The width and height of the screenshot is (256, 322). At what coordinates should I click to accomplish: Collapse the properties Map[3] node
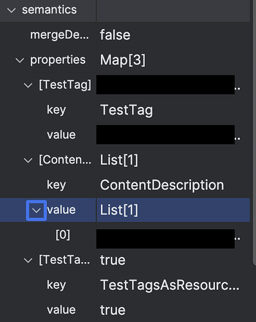click(19, 61)
